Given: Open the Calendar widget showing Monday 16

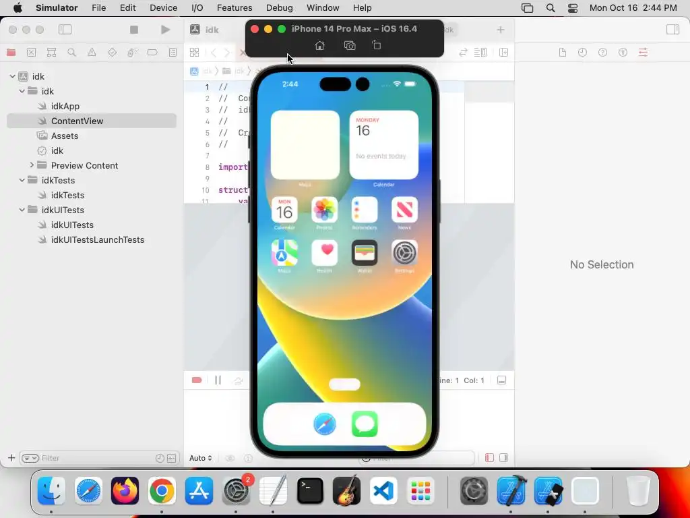Looking at the screenshot, I should click(x=383, y=145).
